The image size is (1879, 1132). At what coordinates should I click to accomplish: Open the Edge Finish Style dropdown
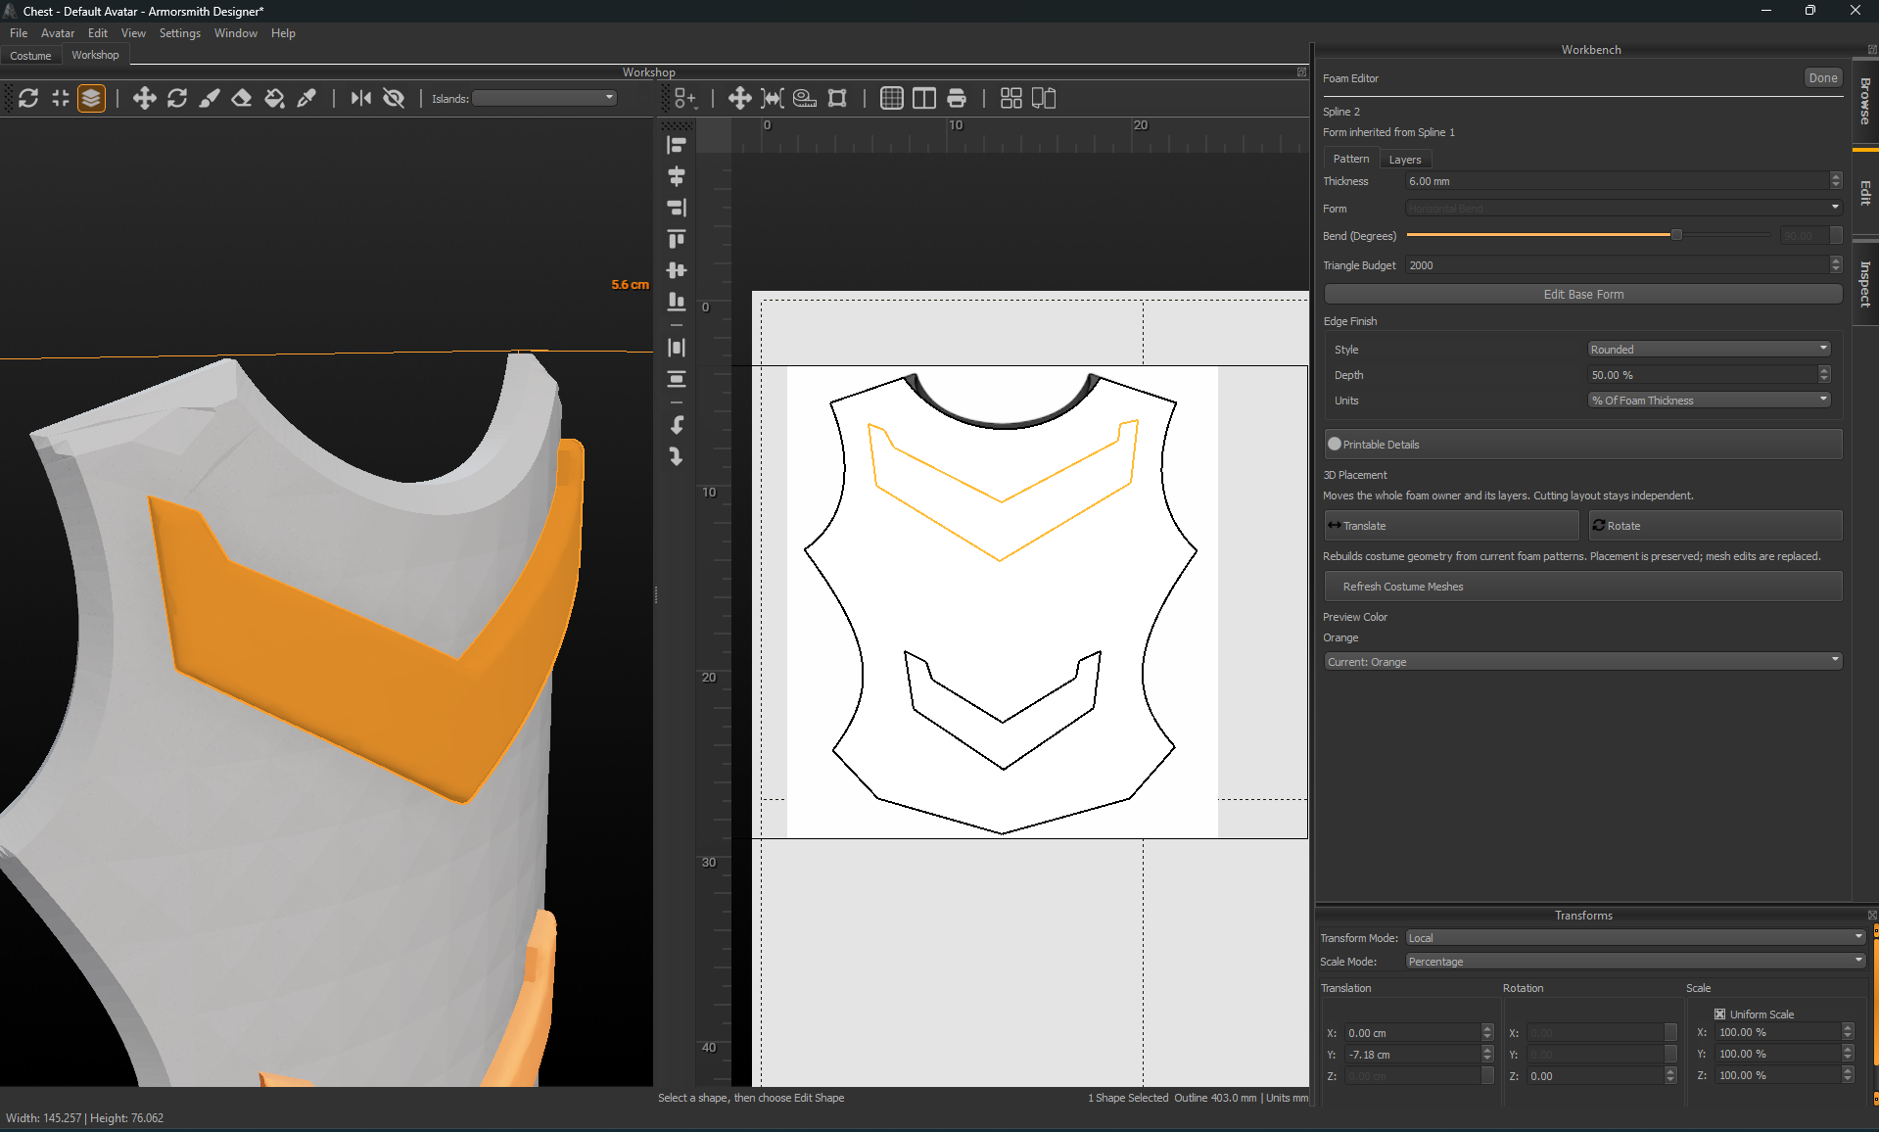point(1709,349)
